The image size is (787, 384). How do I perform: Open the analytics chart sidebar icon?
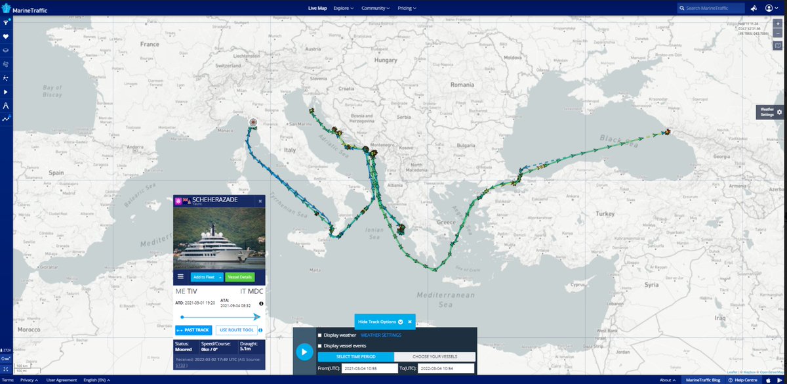tap(6, 119)
